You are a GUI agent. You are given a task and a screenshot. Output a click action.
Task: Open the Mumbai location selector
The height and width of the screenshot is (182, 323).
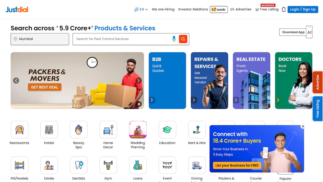click(x=40, y=39)
